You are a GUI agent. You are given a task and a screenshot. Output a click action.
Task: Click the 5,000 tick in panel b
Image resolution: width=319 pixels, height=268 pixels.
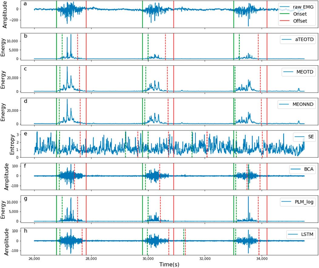point(14,50)
